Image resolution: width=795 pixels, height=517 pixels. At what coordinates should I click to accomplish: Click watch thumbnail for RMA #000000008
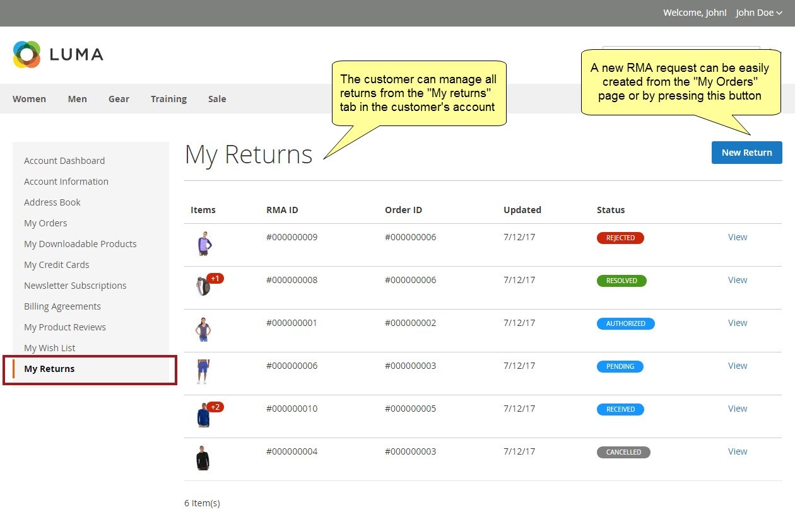click(203, 286)
